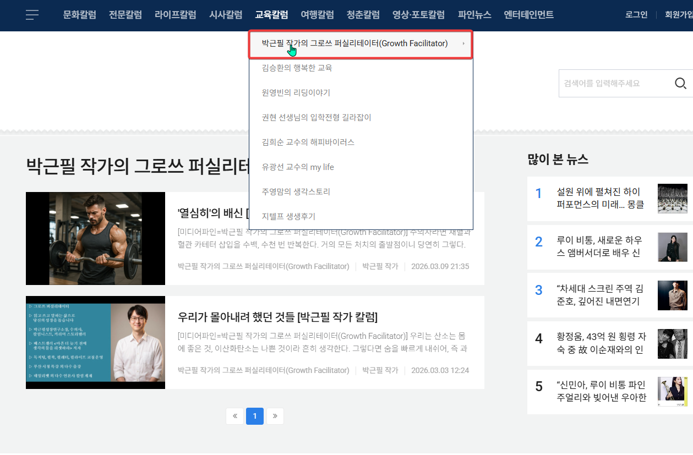The height and width of the screenshot is (455, 693).
Task: Open article '열심히'의 배신
Action: (213, 213)
